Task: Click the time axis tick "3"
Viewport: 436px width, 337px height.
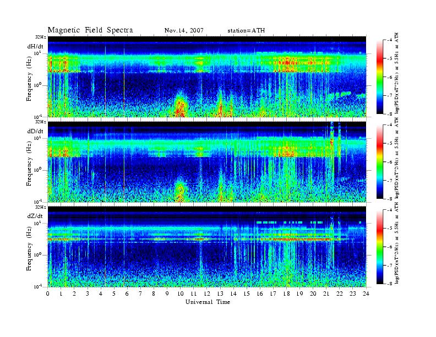Action: pos(88,293)
